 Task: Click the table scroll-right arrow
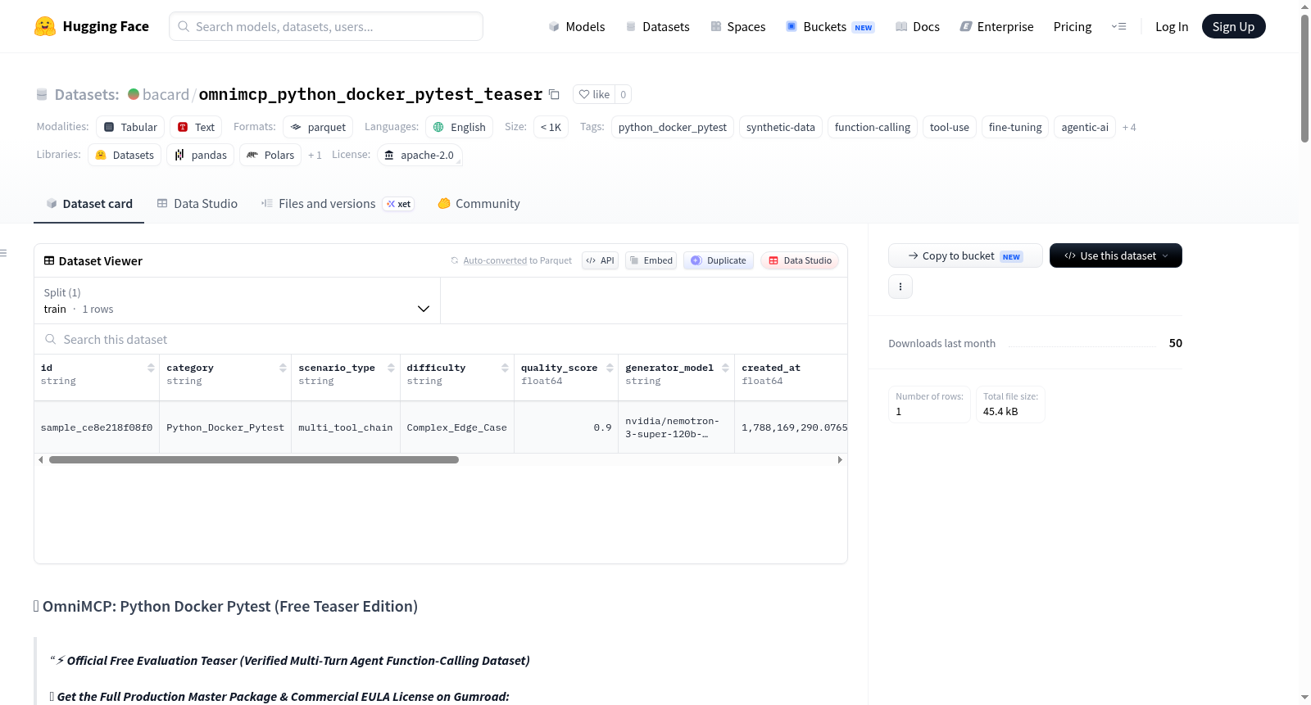tap(840, 460)
